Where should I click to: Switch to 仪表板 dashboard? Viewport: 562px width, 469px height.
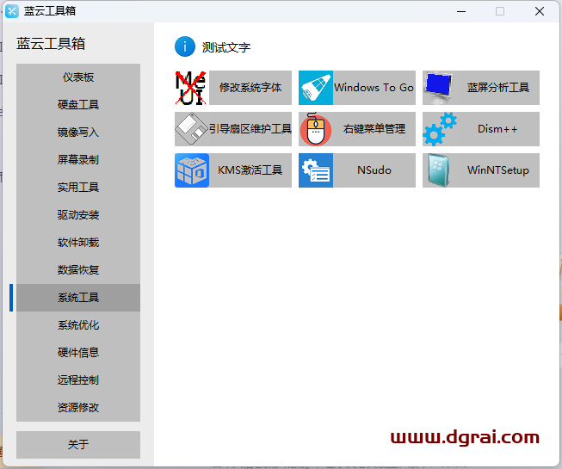click(x=78, y=77)
